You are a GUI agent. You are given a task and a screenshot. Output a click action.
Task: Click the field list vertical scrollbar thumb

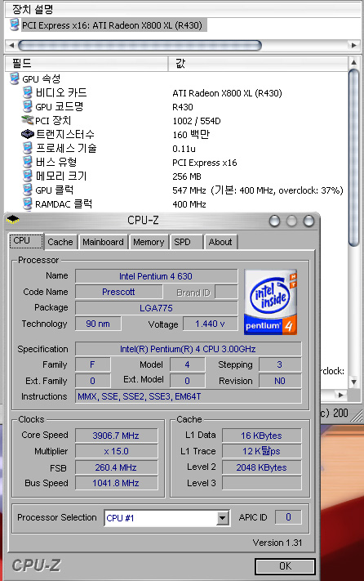point(354,157)
